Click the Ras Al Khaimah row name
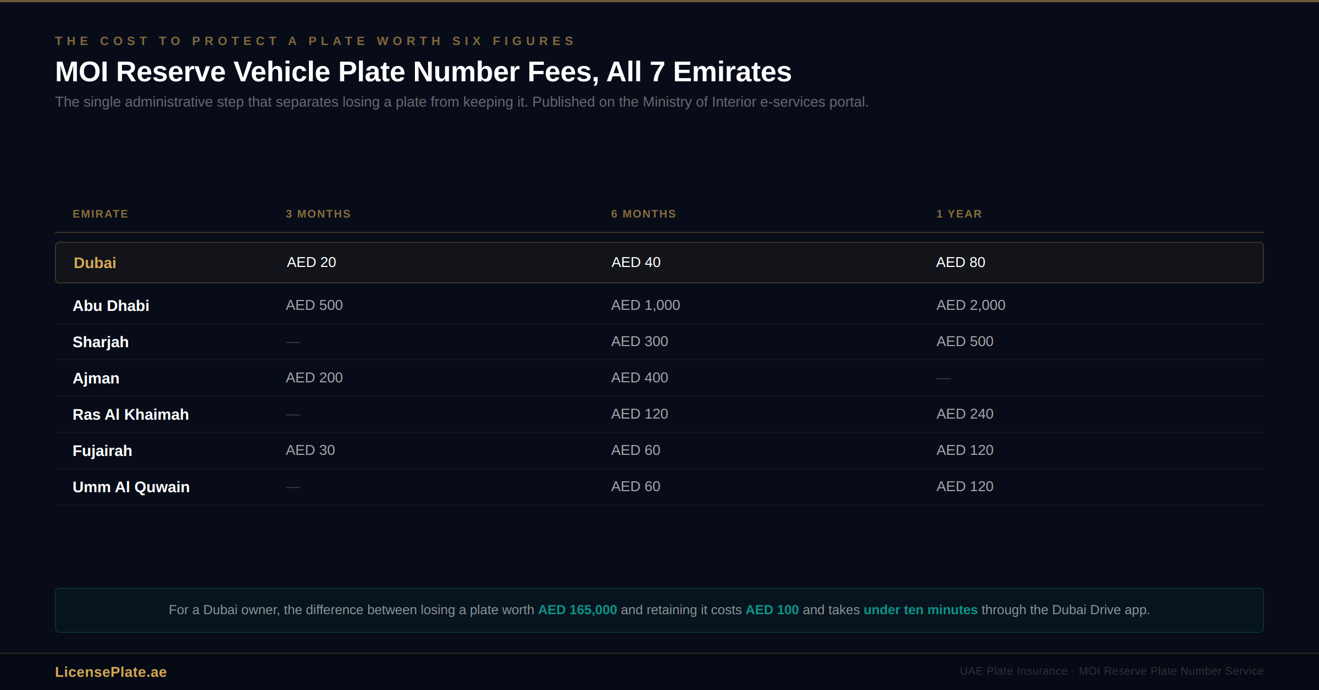 [x=131, y=415]
